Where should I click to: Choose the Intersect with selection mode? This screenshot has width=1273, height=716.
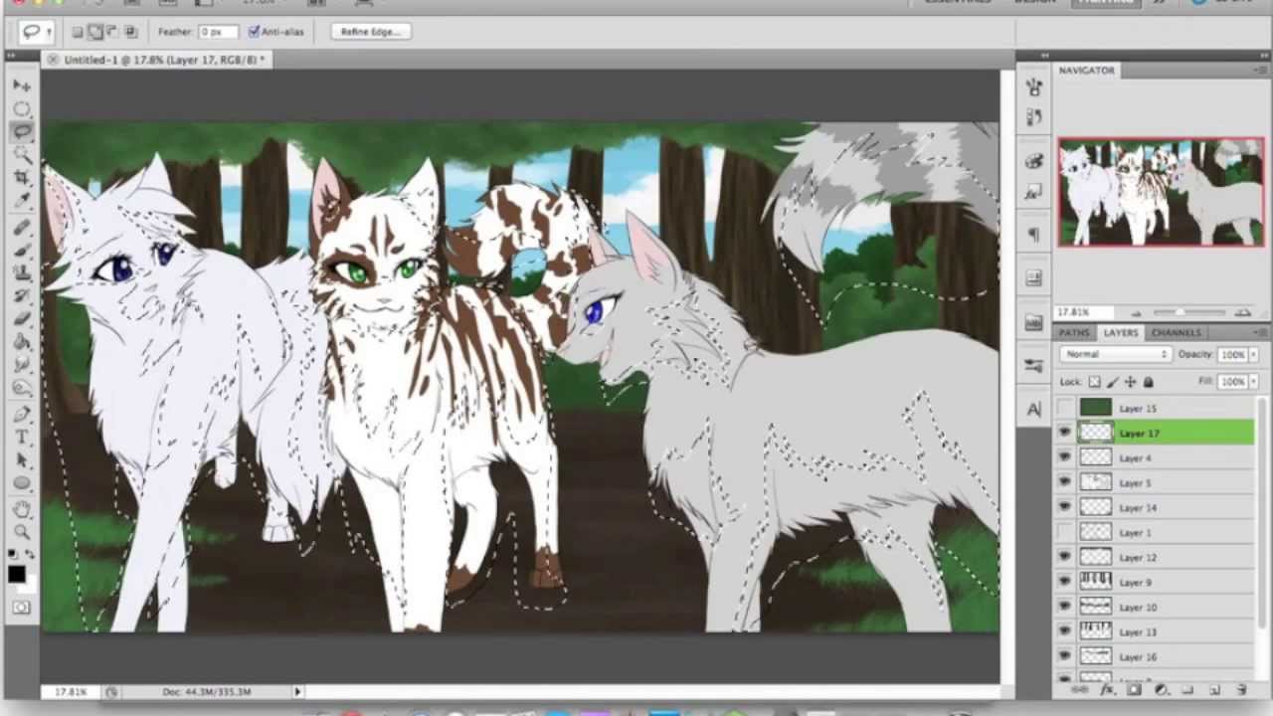tap(130, 32)
